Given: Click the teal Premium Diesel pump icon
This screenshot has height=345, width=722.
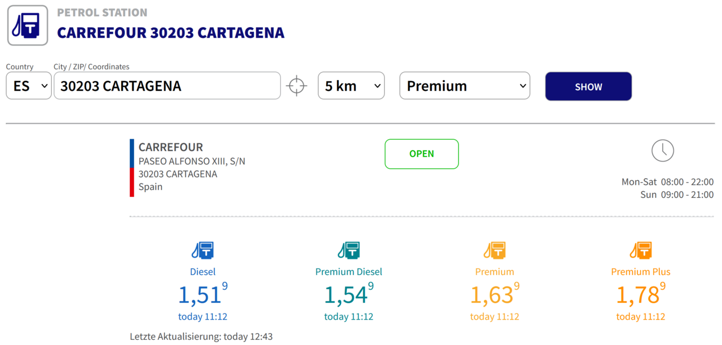Looking at the screenshot, I should [349, 250].
